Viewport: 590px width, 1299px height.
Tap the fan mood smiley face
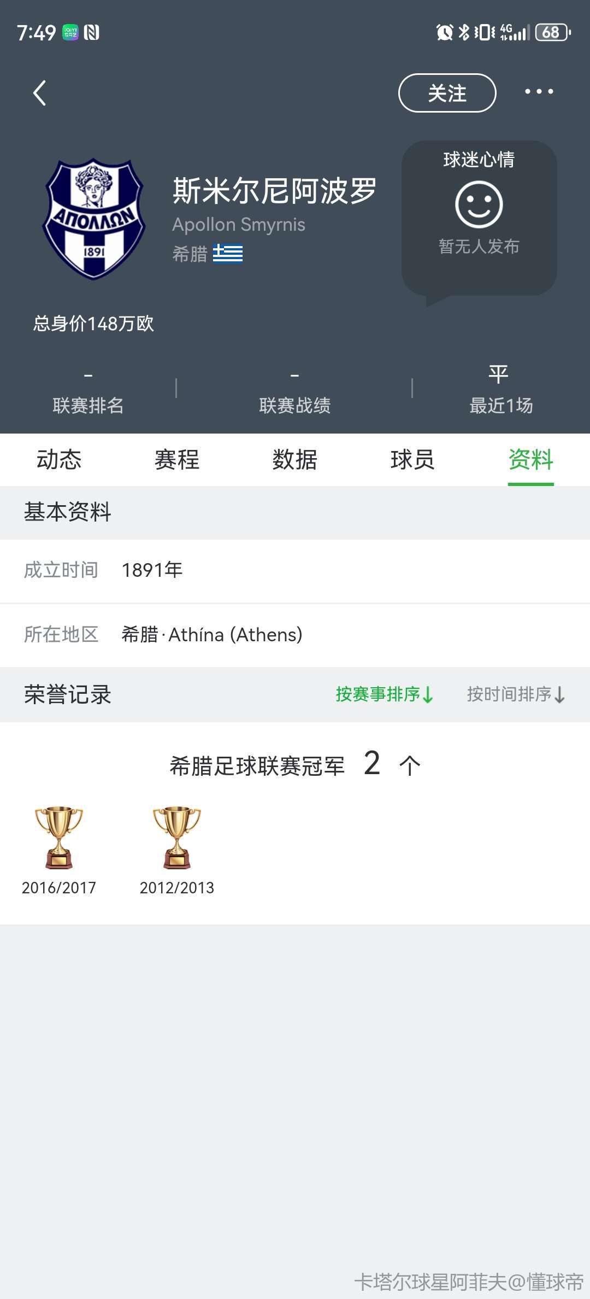click(479, 205)
